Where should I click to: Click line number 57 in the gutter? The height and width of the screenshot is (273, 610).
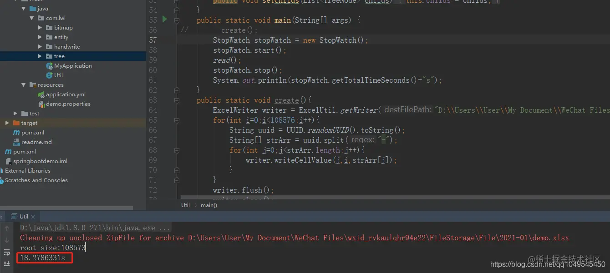[153, 40]
